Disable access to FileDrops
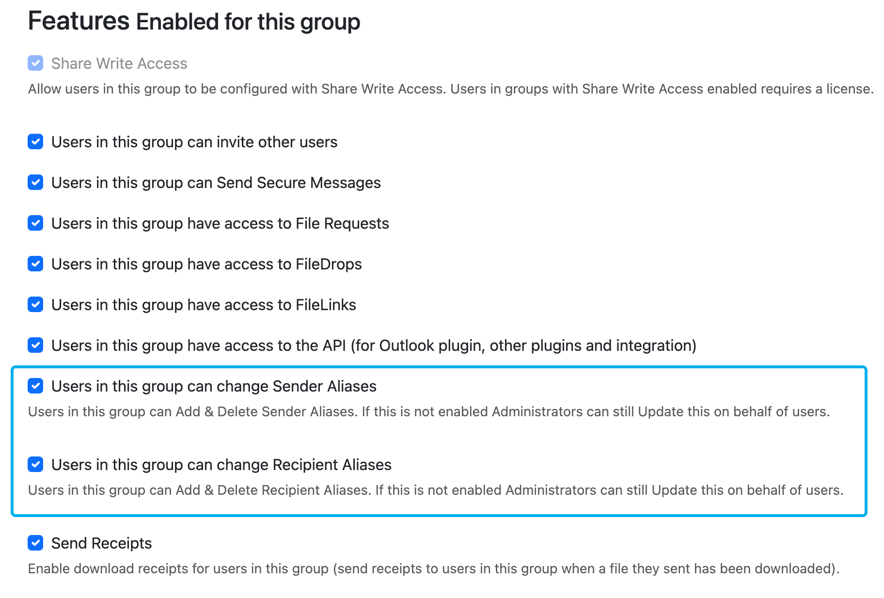The image size is (884, 598). [35, 264]
